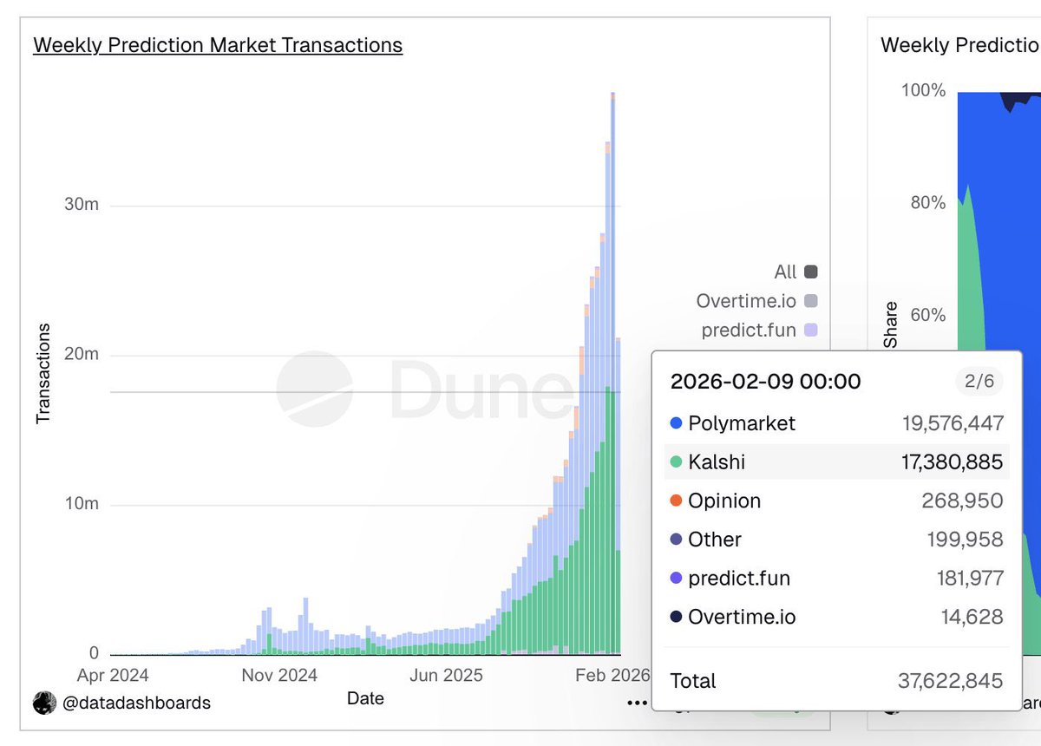Click the predict.fun legend label

pyautogui.click(x=750, y=330)
